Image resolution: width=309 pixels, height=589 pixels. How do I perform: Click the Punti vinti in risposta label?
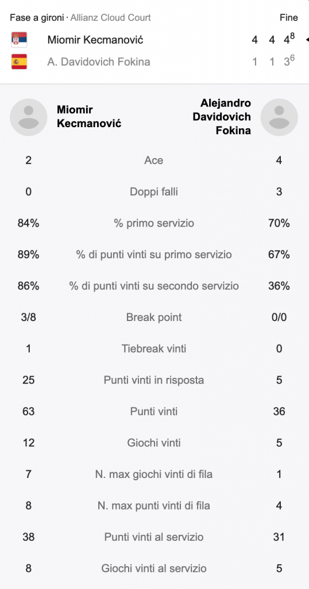click(154, 380)
